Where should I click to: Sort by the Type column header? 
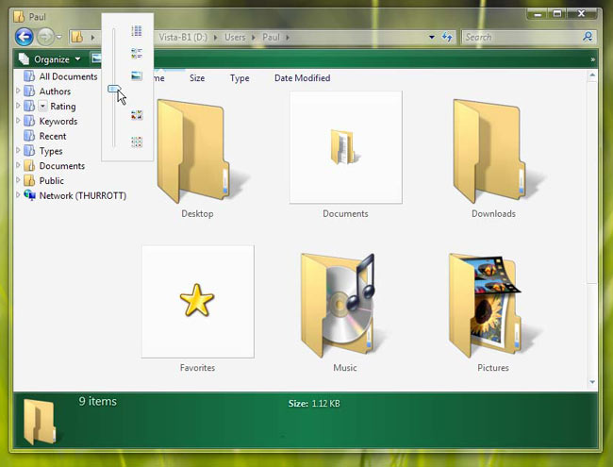click(x=240, y=78)
